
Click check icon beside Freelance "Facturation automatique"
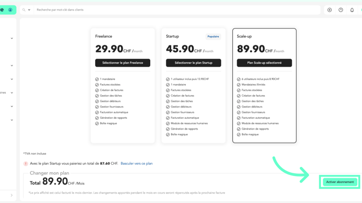97,112
